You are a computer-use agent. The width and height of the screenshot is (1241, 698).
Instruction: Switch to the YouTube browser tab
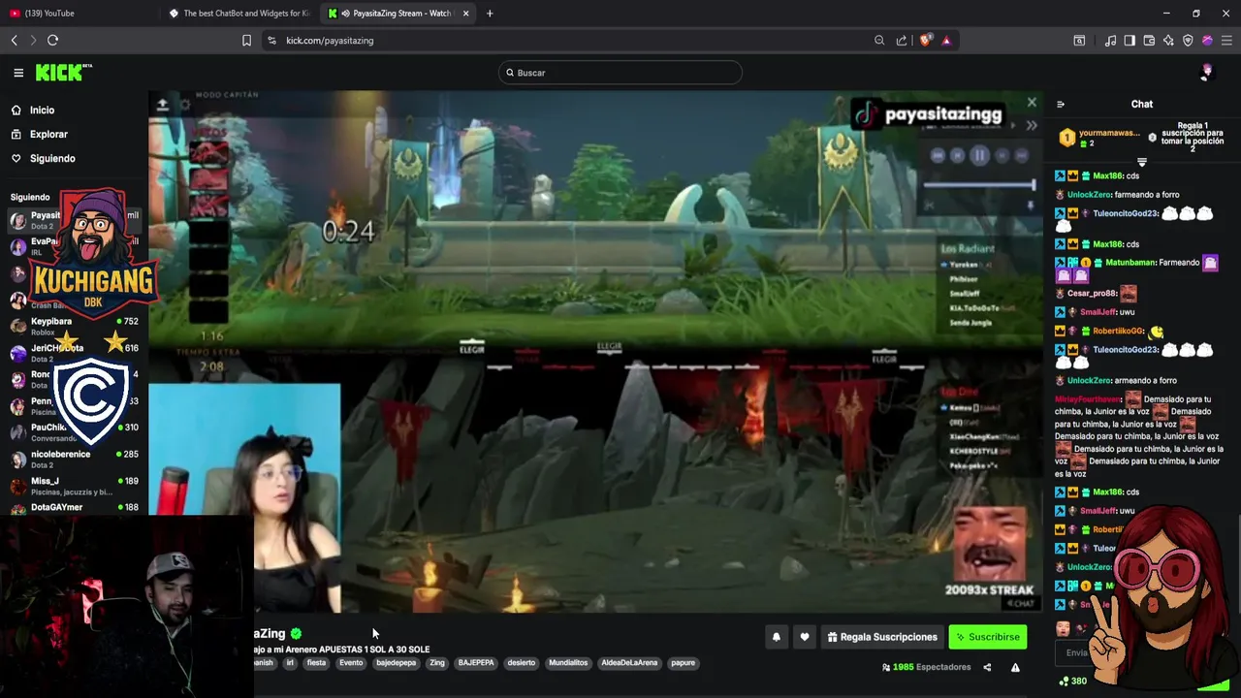[78, 14]
